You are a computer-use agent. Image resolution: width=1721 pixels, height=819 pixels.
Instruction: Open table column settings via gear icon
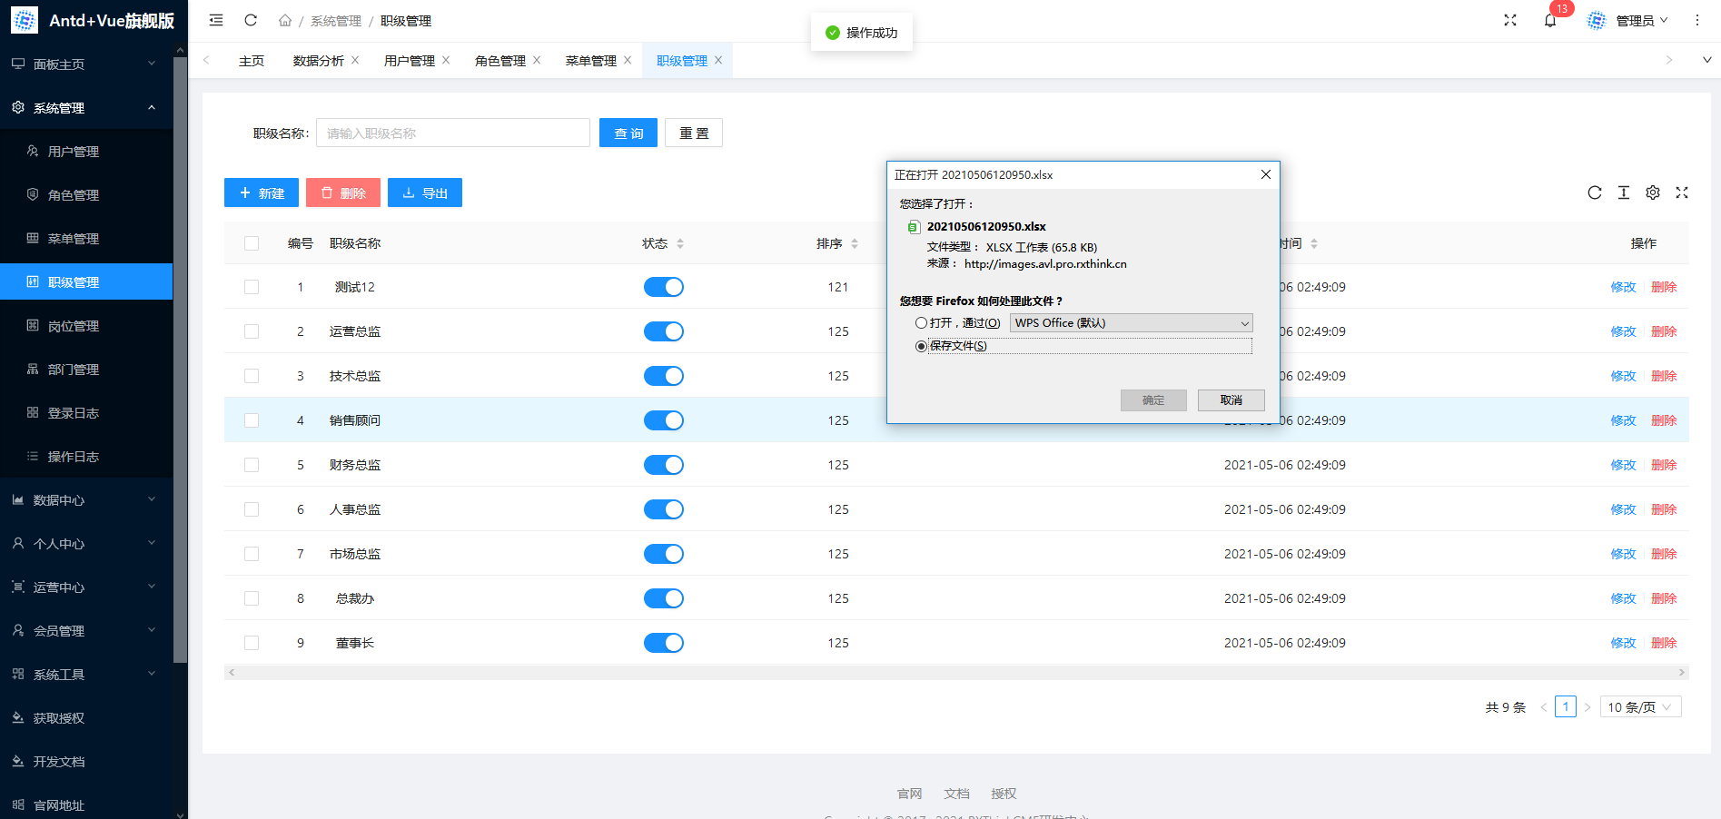[1652, 192]
